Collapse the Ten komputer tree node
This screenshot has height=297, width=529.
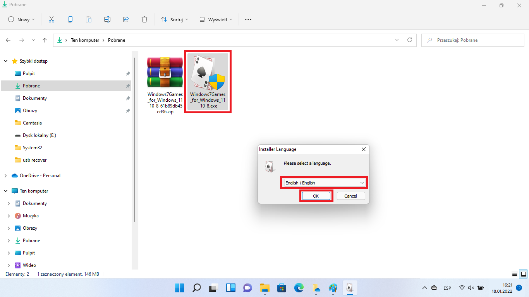point(5,191)
